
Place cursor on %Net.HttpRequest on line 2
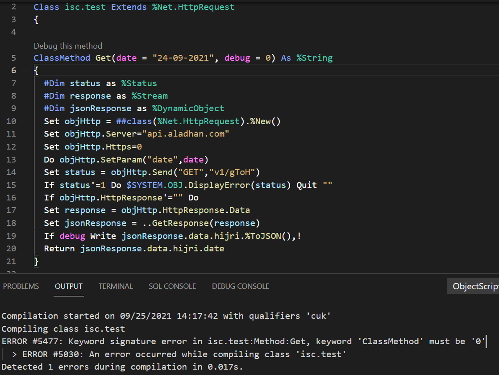click(x=193, y=7)
